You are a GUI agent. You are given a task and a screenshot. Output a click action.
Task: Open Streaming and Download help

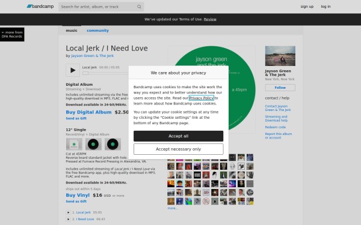276,118
